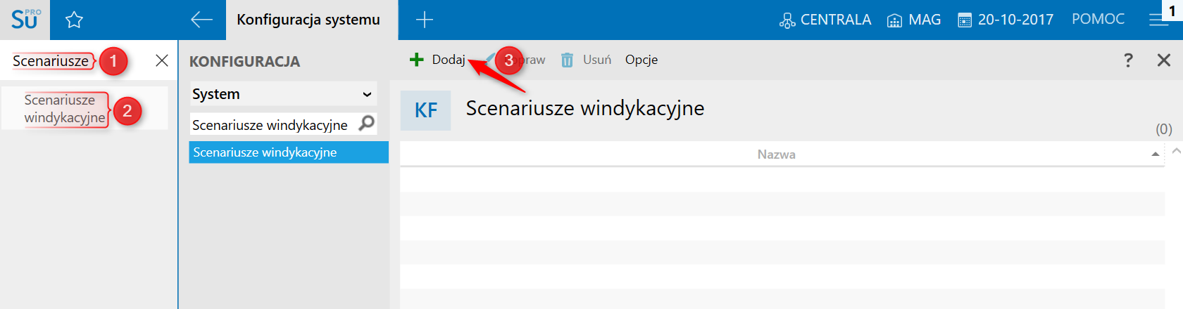Open help with the question mark icon
The height and width of the screenshot is (309, 1183).
1128,60
